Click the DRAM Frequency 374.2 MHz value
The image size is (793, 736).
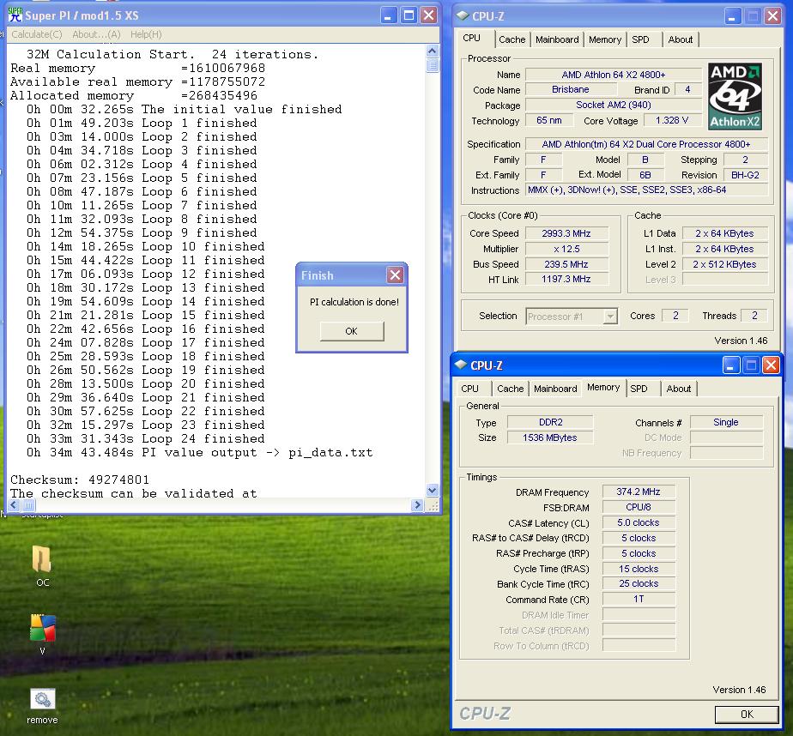[x=639, y=492]
